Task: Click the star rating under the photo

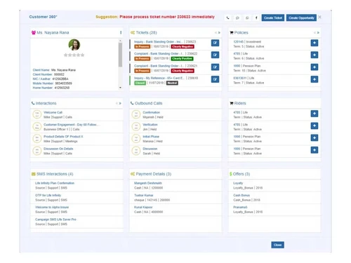Action: pyautogui.click(x=74, y=55)
